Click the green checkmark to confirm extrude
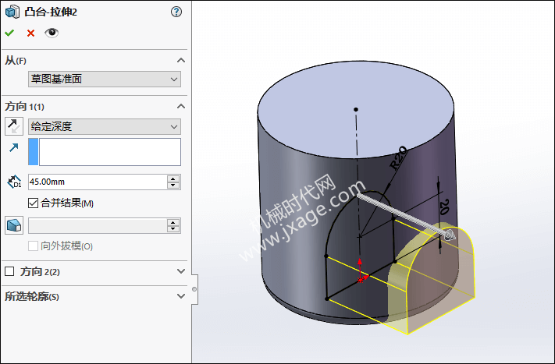 tap(9, 33)
